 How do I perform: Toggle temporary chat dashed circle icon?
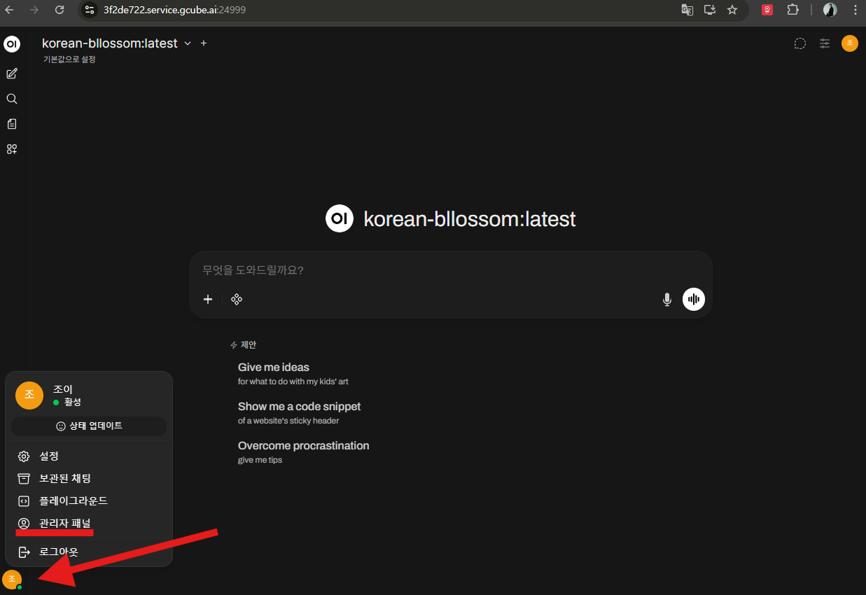click(799, 43)
